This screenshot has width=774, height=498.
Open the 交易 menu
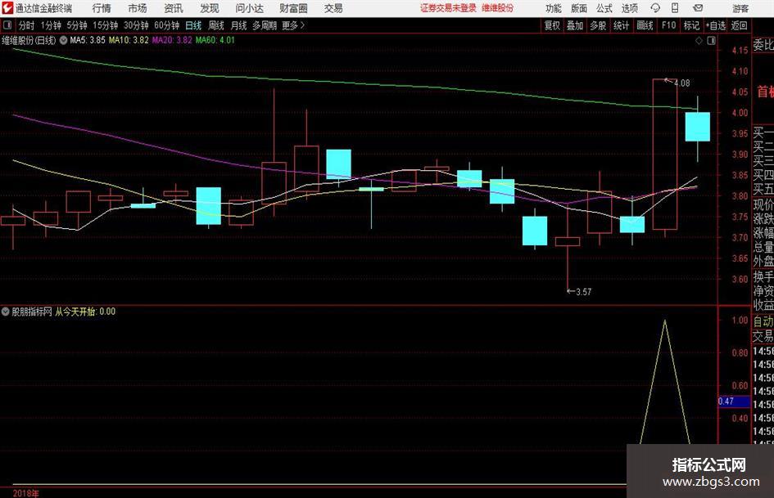point(333,8)
